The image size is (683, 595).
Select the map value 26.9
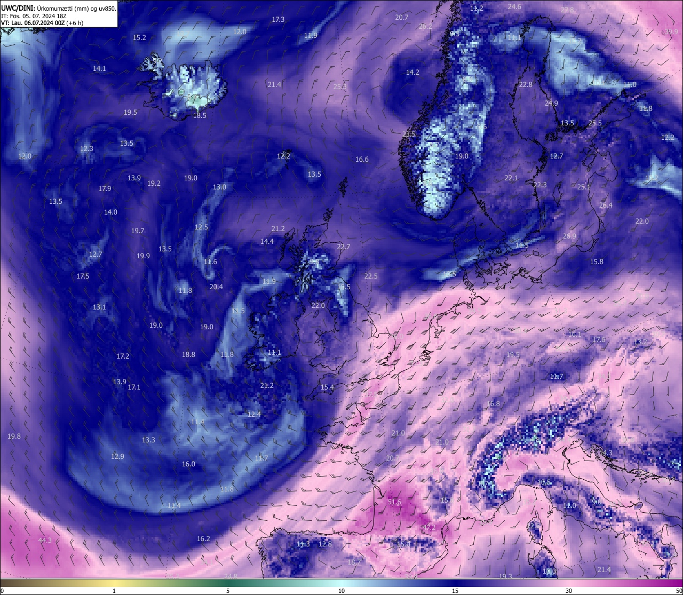569,236
